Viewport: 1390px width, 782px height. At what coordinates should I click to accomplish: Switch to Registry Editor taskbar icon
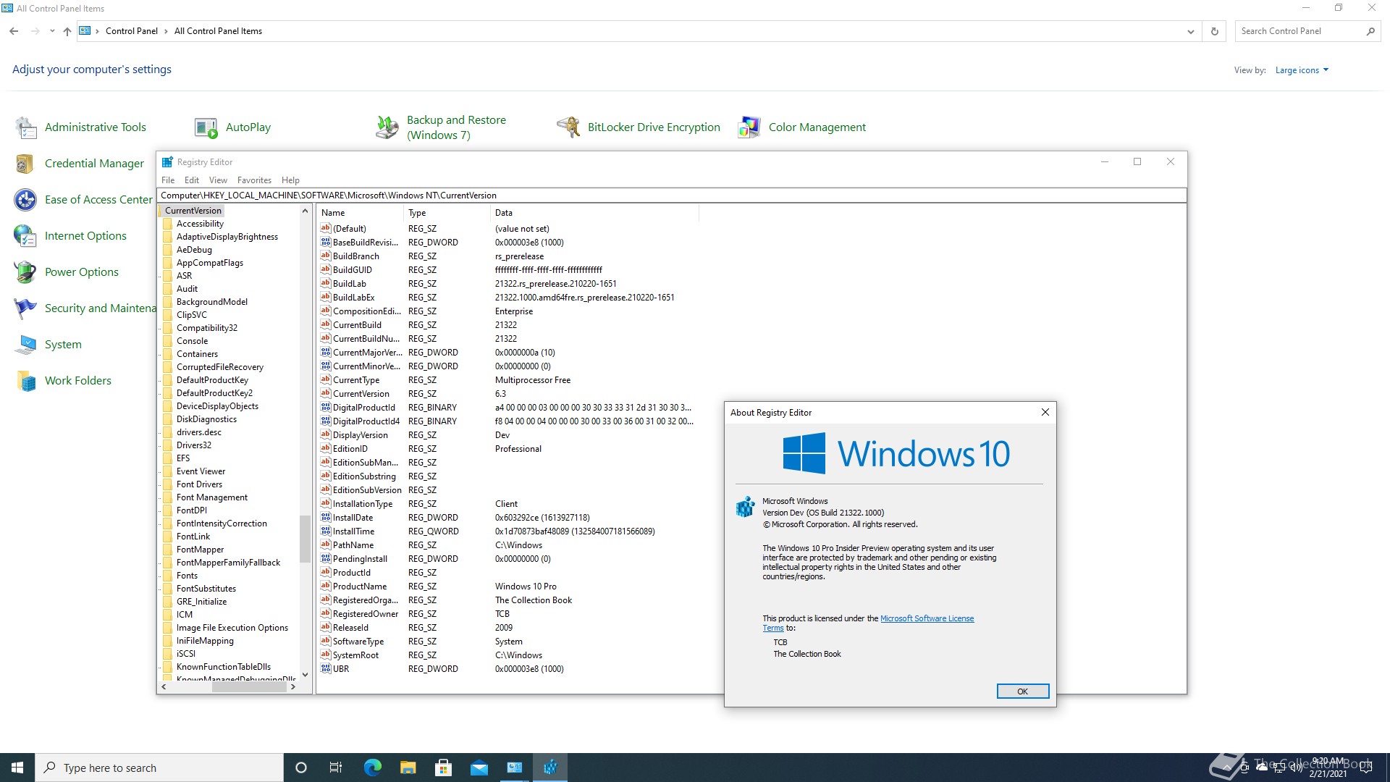tap(550, 768)
